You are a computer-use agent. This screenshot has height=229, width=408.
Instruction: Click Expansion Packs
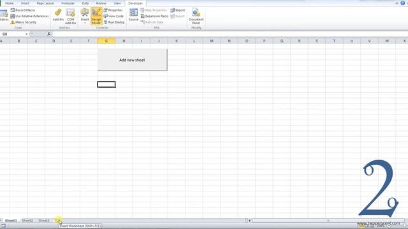click(154, 16)
